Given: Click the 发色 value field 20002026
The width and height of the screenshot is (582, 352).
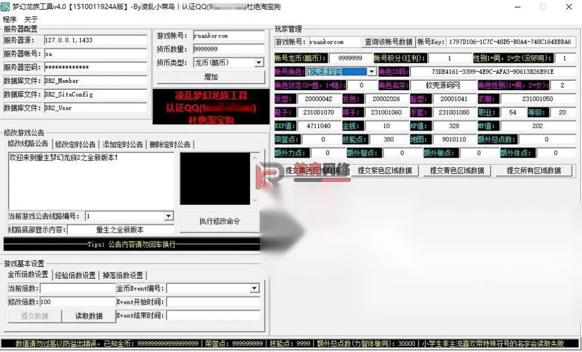Looking at the screenshot, I should 386,99.
